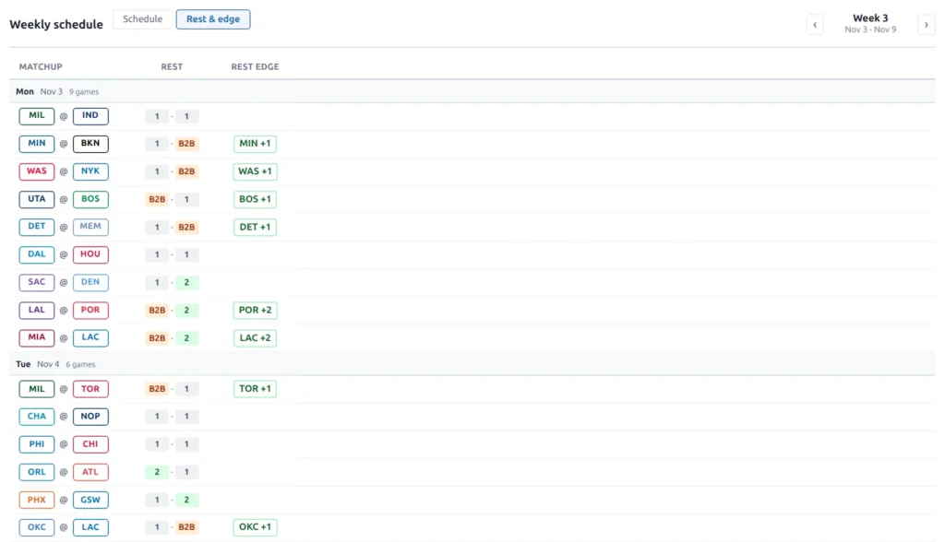
Task: Select the Rest & edge tab
Action: [x=213, y=19]
